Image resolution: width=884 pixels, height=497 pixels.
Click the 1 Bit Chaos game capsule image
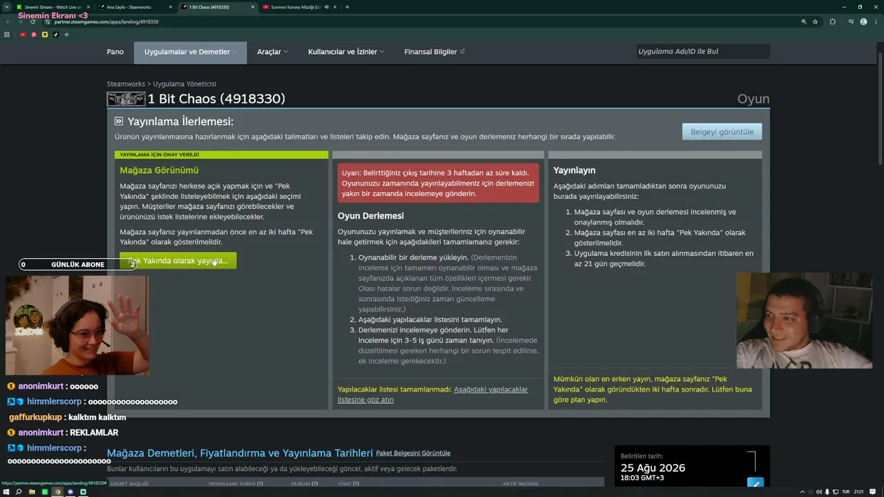126,99
